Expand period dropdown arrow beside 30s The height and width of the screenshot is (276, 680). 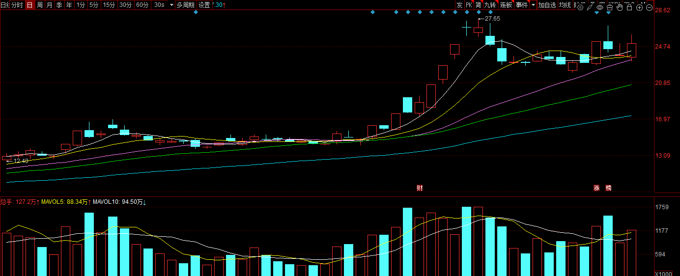[x=171, y=5]
